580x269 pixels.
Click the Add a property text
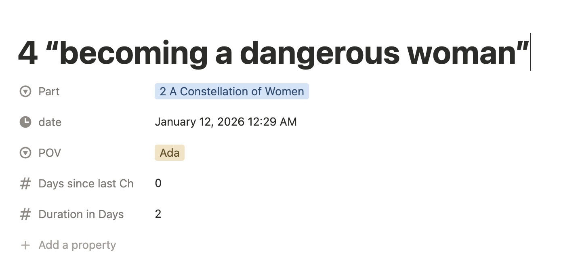(77, 245)
